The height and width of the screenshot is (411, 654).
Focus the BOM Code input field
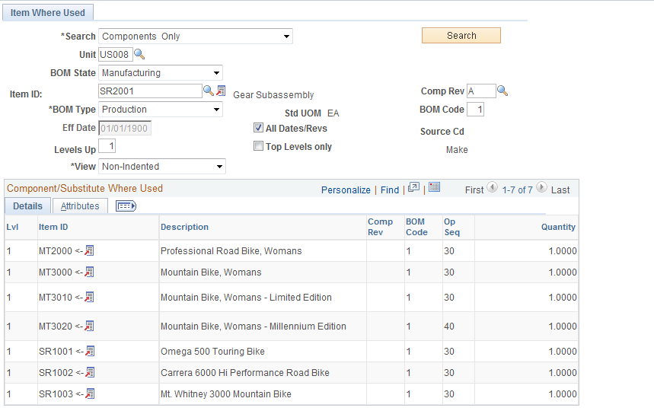pyautogui.click(x=476, y=109)
